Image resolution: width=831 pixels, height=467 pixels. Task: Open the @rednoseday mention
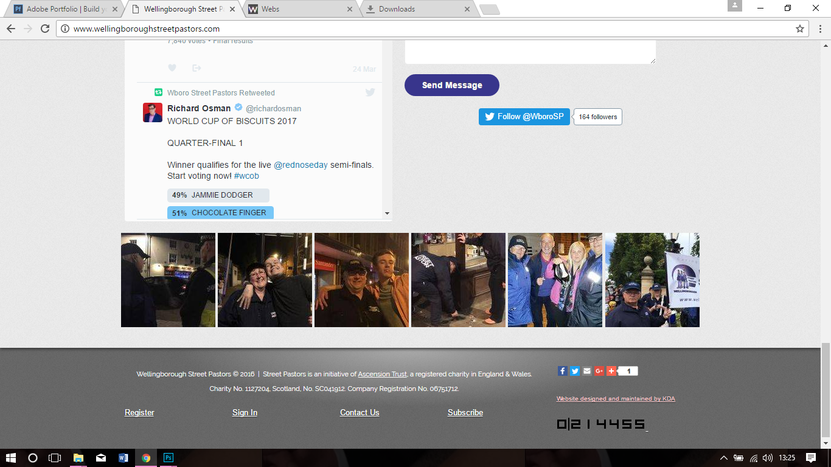pos(301,165)
